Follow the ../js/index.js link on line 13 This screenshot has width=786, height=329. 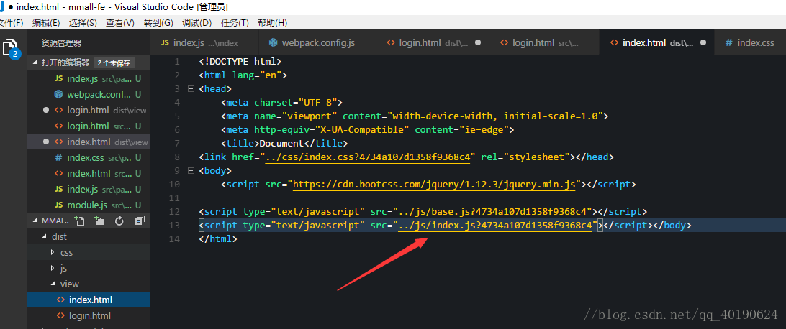tap(495, 226)
